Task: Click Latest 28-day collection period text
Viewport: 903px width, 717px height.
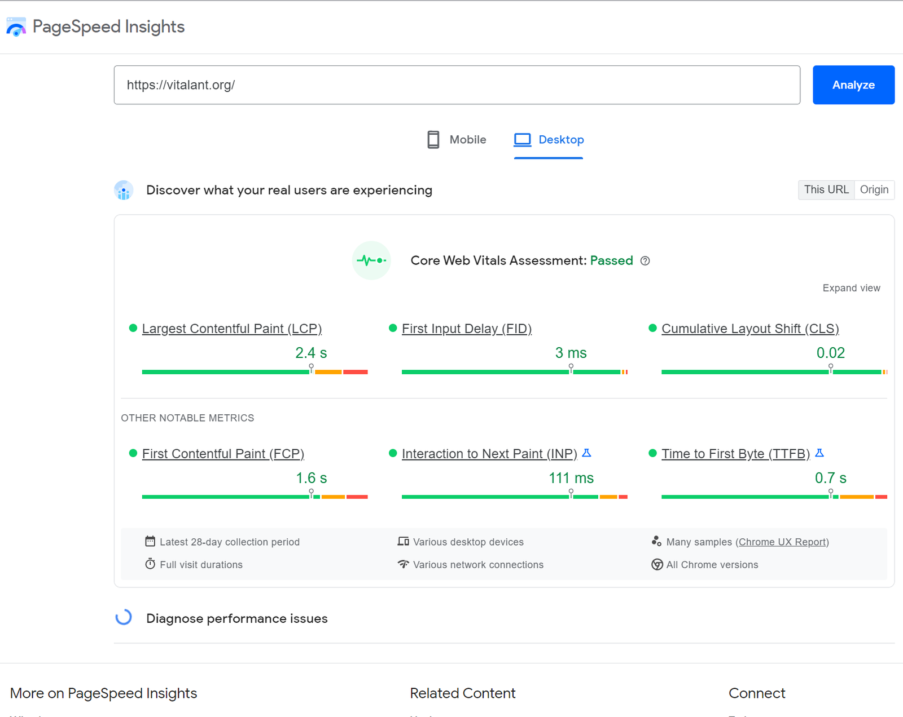Action: click(230, 542)
